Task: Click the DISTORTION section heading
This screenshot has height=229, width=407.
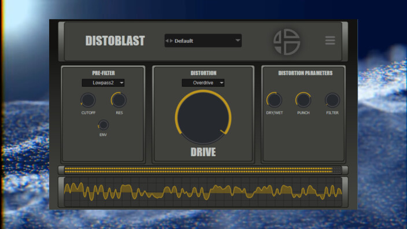Action: pos(203,73)
